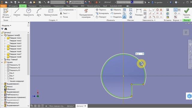This screenshot has height=108, width=192.
Task: Collapse the Твердые тела(8) node
Action: [x=2, y=35]
